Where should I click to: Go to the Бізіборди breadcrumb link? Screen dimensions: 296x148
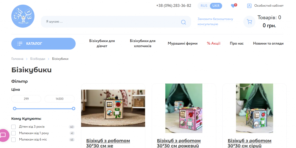38,59
